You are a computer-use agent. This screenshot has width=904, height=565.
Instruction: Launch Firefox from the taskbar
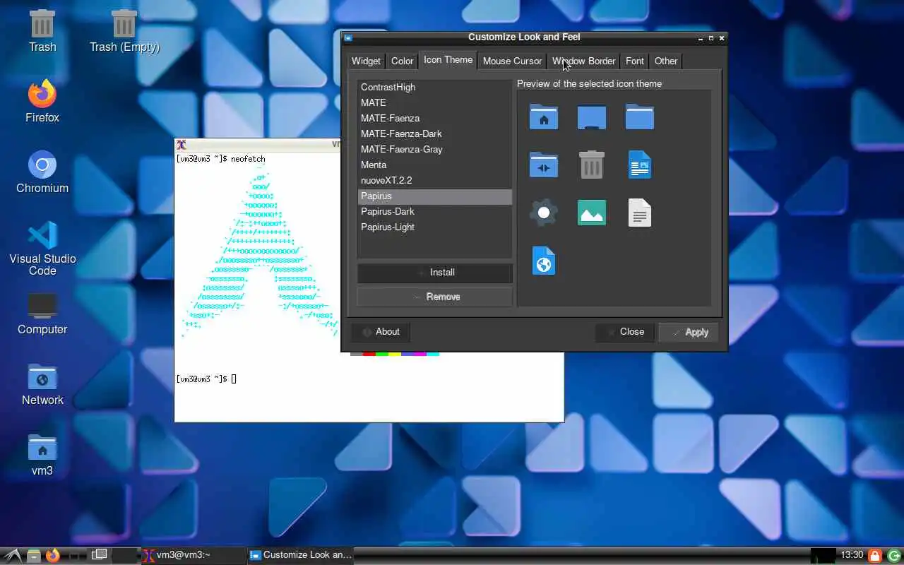click(x=53, y=555)
